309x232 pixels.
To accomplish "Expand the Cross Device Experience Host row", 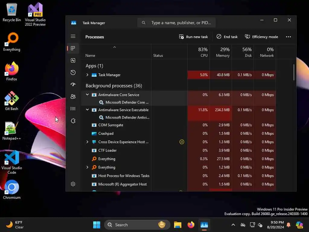I will (x=87, y=142).
